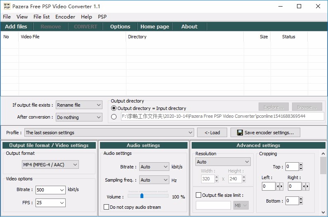Click the Pazera PSP app icon in title bar
The width and height of the screenshot is (328, 217).
[x=7, y=6]
